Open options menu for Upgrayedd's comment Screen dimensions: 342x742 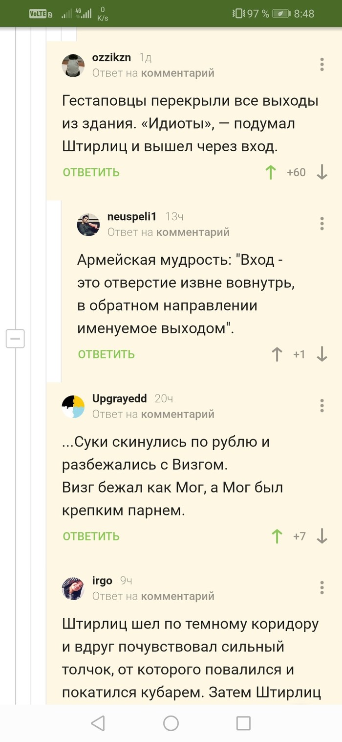click(322, 406)
